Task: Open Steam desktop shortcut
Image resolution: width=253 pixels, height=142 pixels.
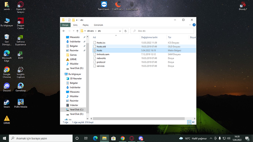Action: (7, 103)
